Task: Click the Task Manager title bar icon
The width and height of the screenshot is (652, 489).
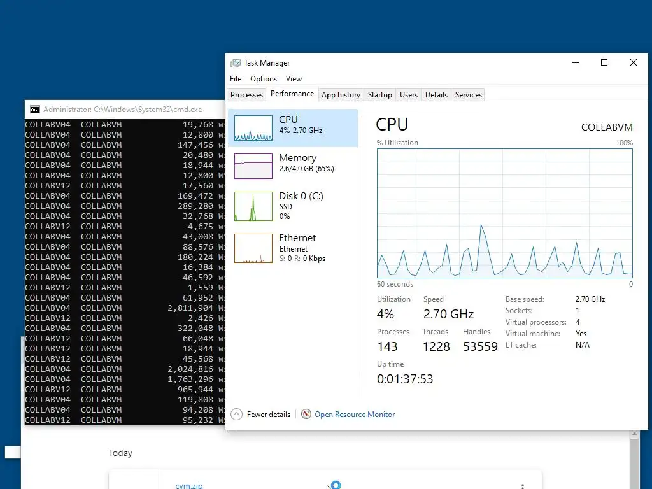Action: 236,63
